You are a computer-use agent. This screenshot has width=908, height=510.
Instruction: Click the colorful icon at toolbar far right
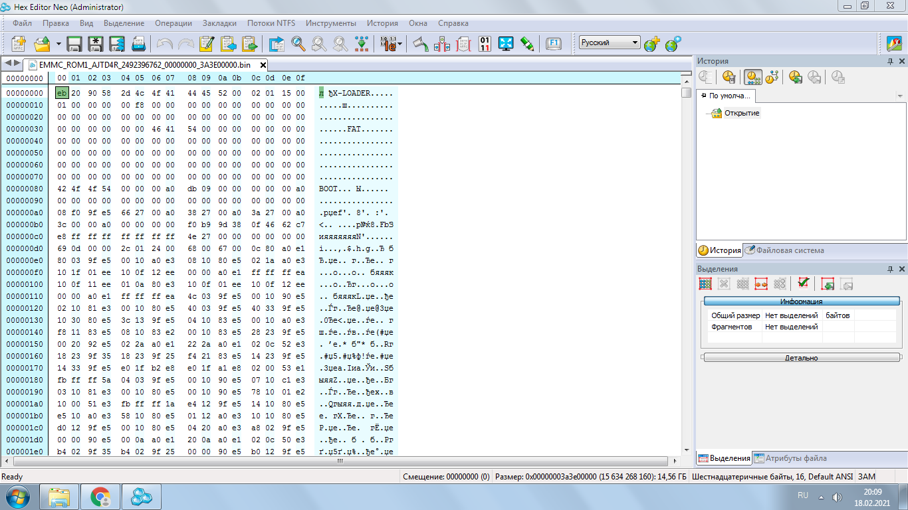tap(894, 44)
